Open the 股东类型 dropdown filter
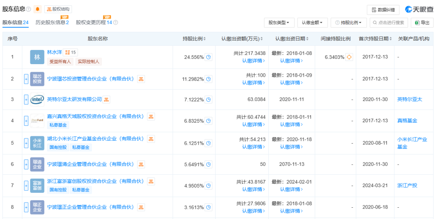436x219 pixels. 279,23
